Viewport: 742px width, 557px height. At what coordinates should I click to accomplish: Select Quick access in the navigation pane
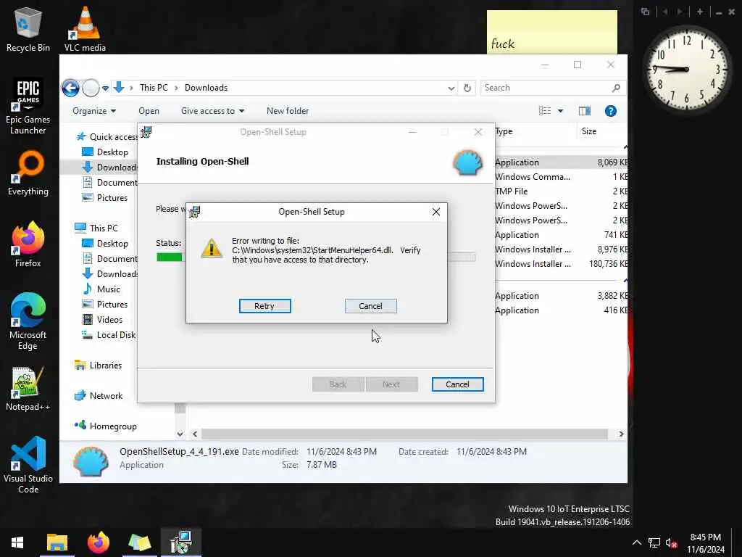point(107,137)
